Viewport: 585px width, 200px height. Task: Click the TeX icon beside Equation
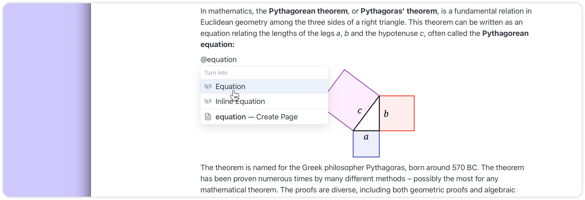(x=208, y=87)
